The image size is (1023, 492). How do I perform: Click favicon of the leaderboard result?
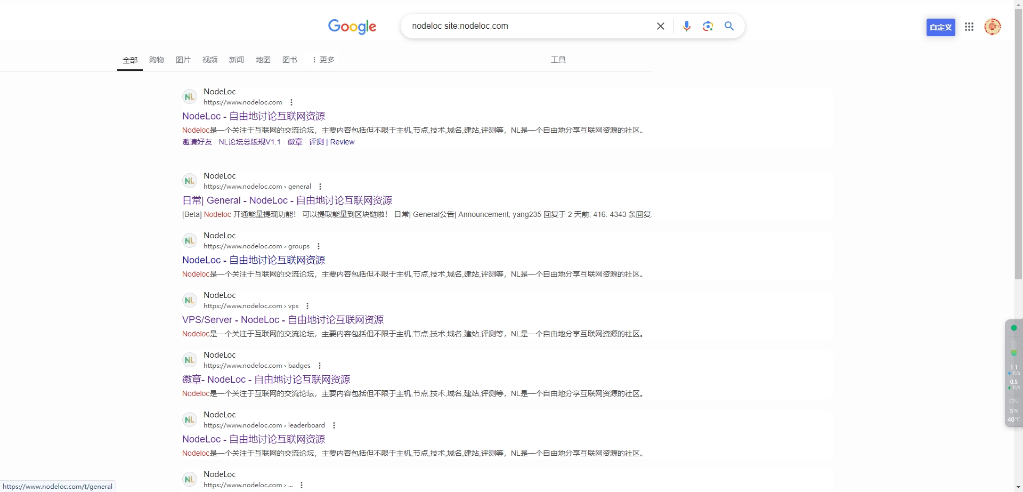pyautogui.click(x=190, y=420)
